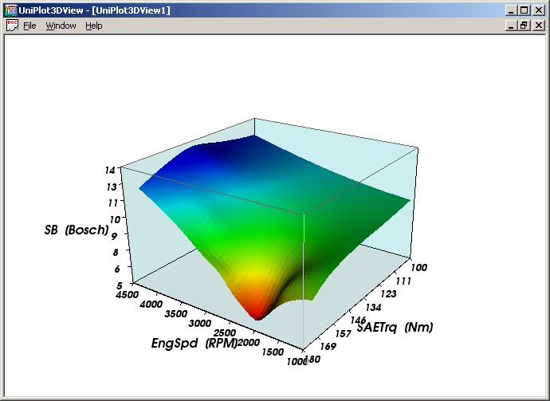550x401 pixels.
Task: Select the SAETrq (Nm) axis label
Action: [x=395, y=327]
